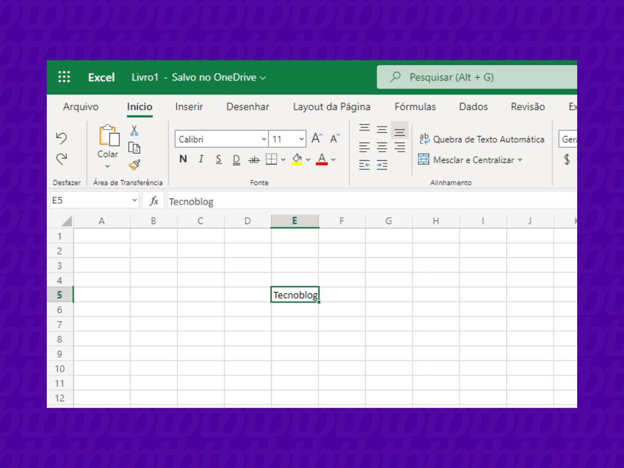Open Salvo no OneDrive file menu
This screenshot has height=468, width=624.
click(214, 77)
